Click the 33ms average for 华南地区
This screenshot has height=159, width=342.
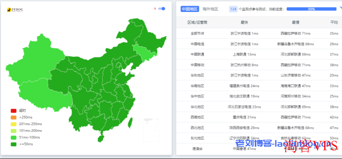[334, 86]
